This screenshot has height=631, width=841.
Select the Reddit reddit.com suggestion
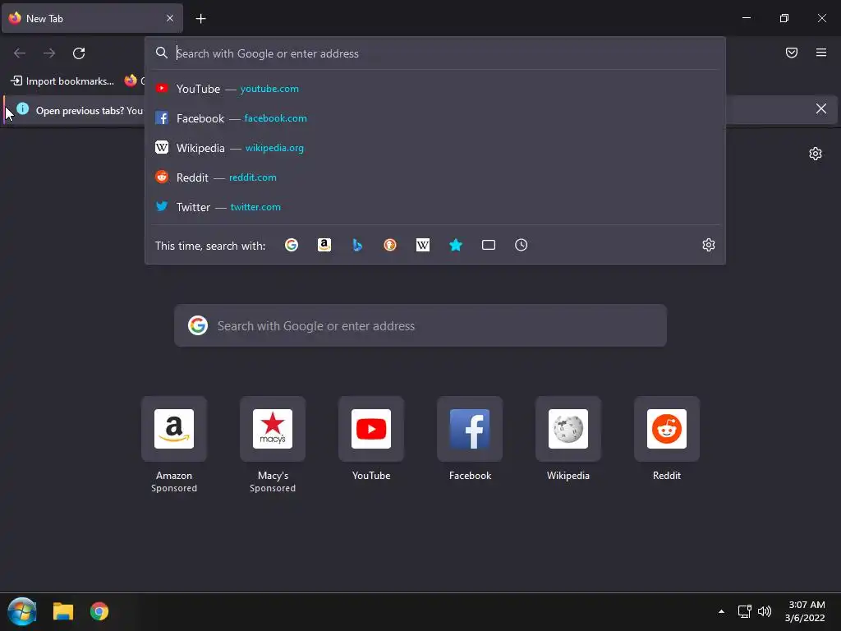coord(435,177)
